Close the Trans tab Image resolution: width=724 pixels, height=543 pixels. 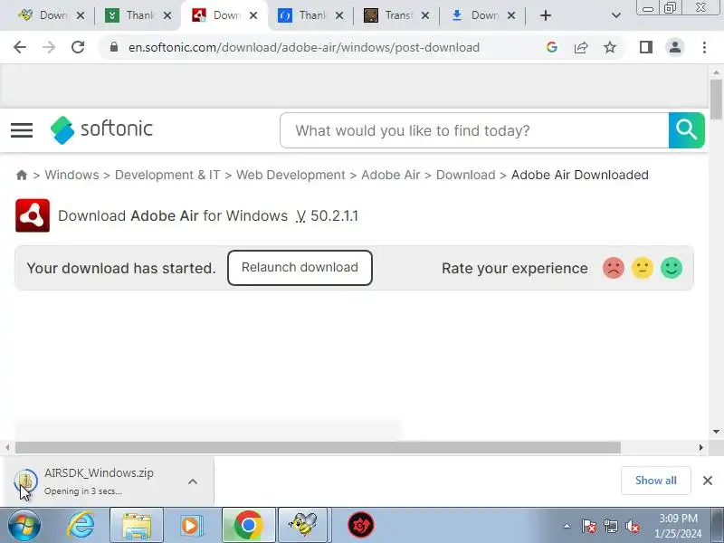[425, 15]
